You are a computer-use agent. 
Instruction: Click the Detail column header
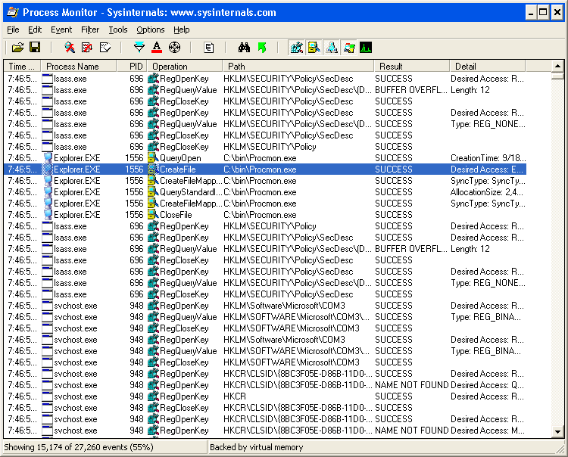[488, 67]
